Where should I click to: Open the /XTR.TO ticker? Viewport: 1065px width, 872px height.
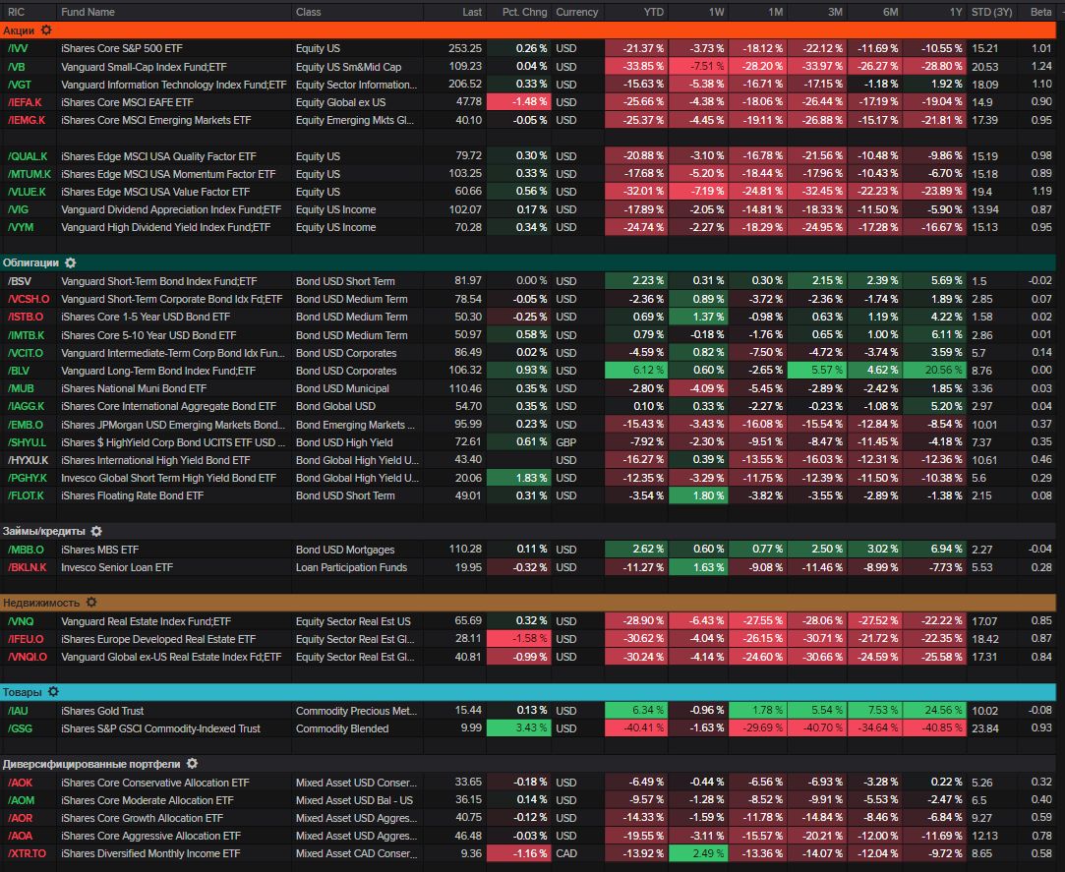click(x=28, y=853)
